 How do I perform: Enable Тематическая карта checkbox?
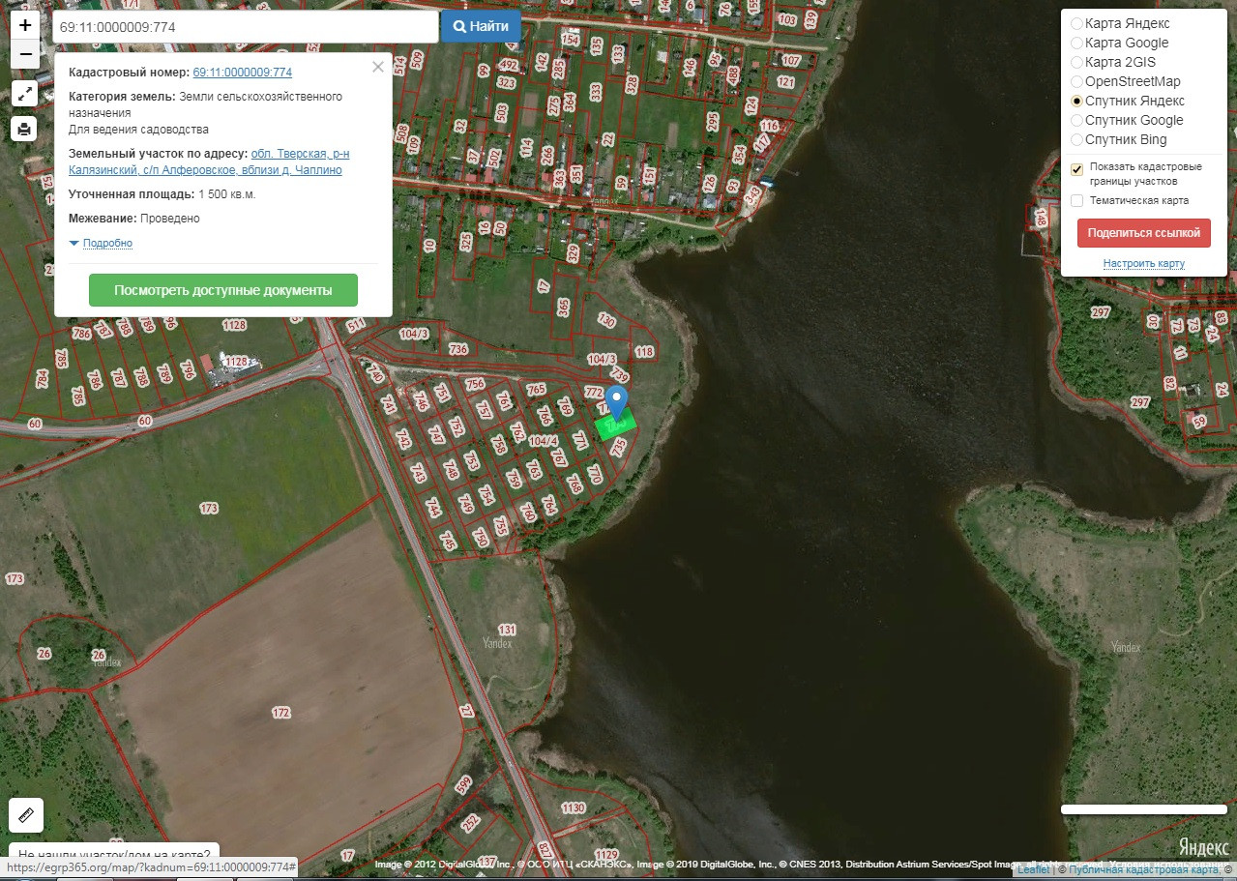1076,200
